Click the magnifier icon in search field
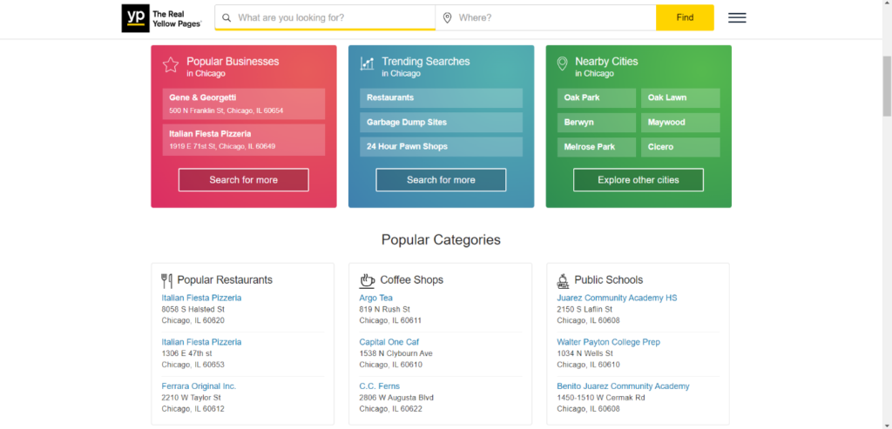Screen dimensions: 892x429 226,17
